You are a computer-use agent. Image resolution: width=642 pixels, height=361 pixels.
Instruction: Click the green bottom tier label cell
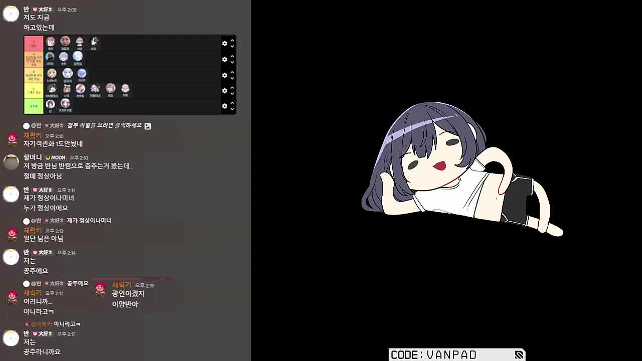34,106
